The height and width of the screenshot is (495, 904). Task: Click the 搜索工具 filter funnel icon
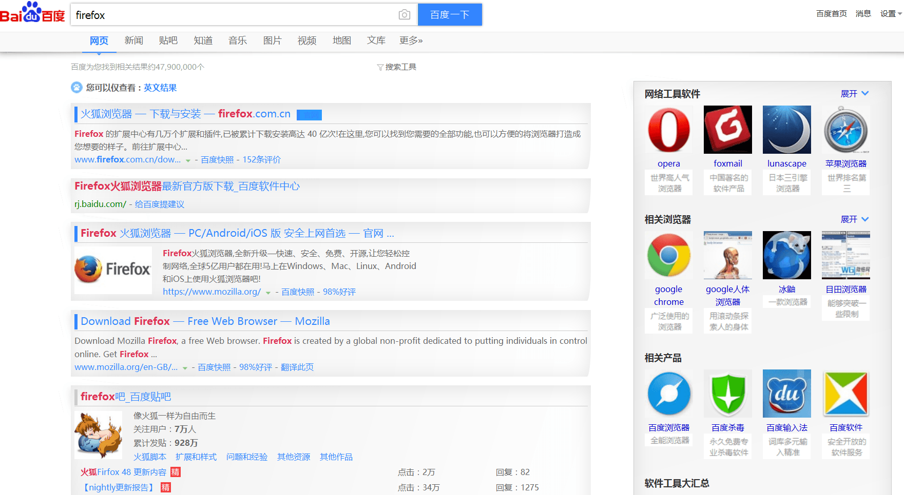pyautogui.click(x=380, y=68)
